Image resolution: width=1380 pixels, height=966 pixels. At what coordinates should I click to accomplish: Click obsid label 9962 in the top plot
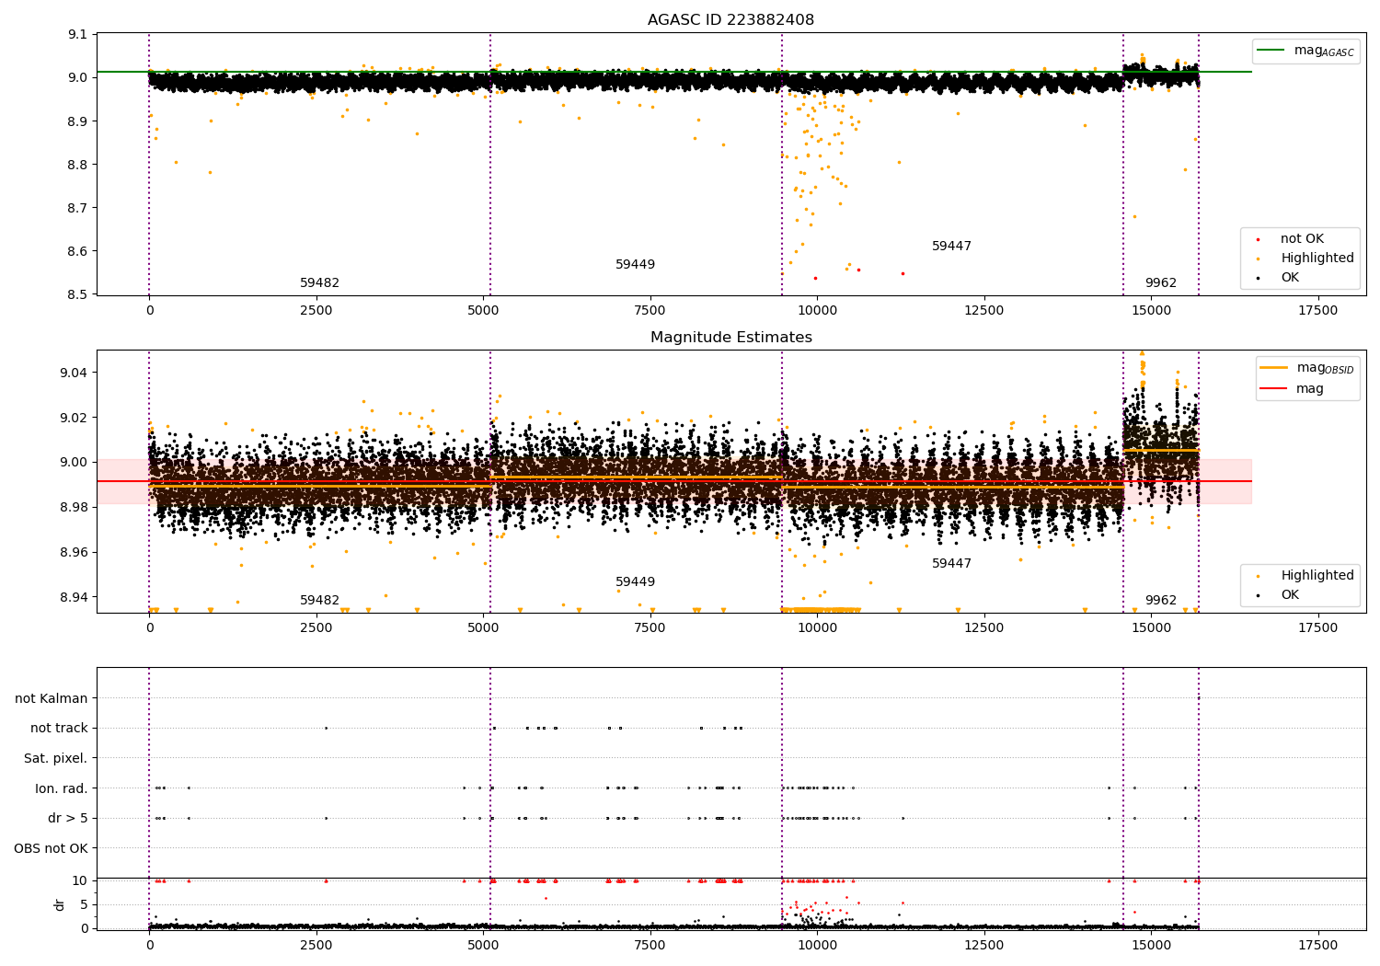pyautogui.click(x=1160, y=283)
